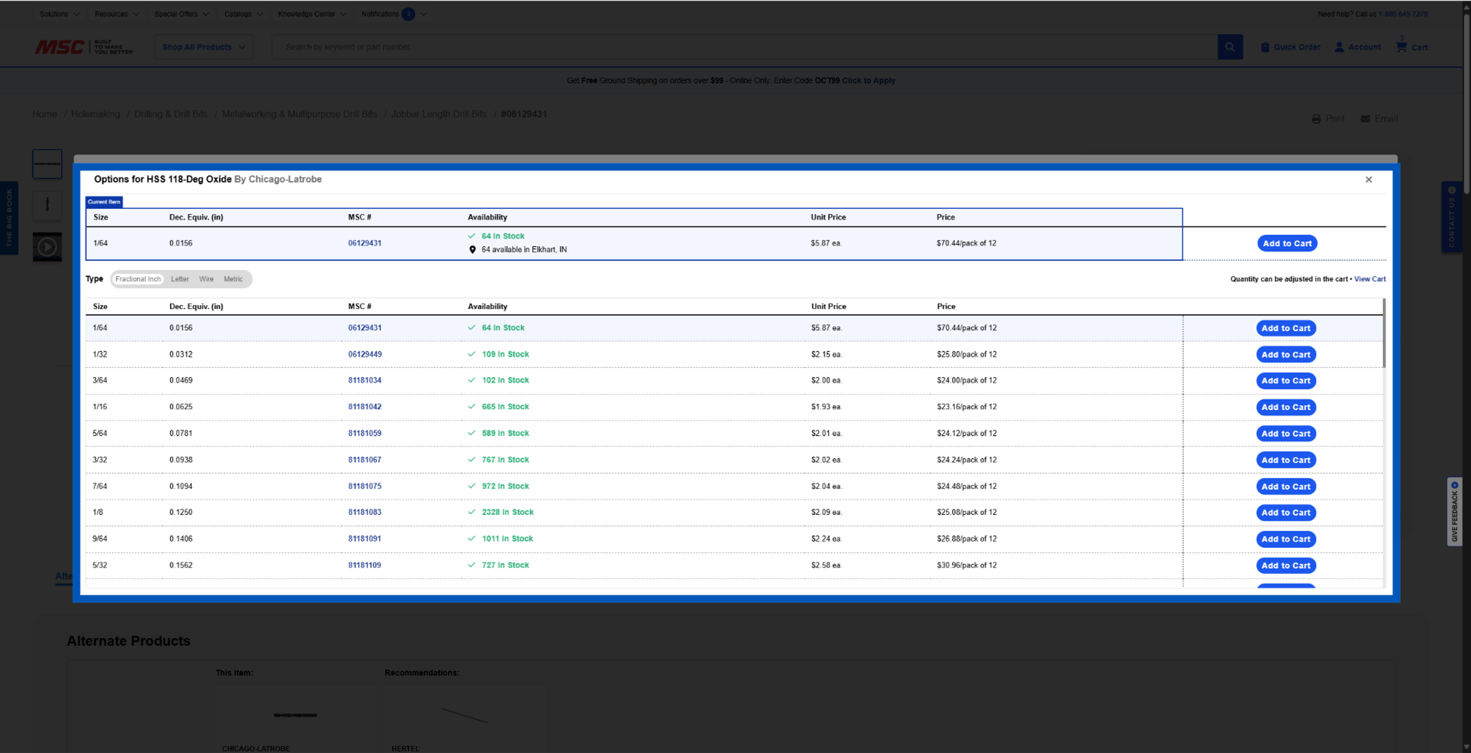Viewport: 1471px width, 753px height.
Task: Select Metric type
Action: coord(233,279)
